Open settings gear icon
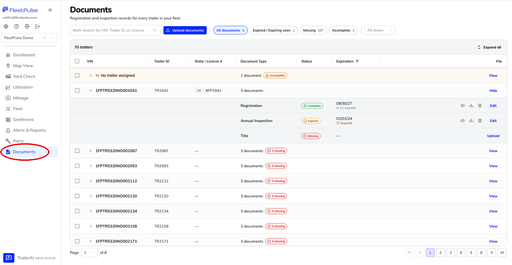 coord(6,26)
